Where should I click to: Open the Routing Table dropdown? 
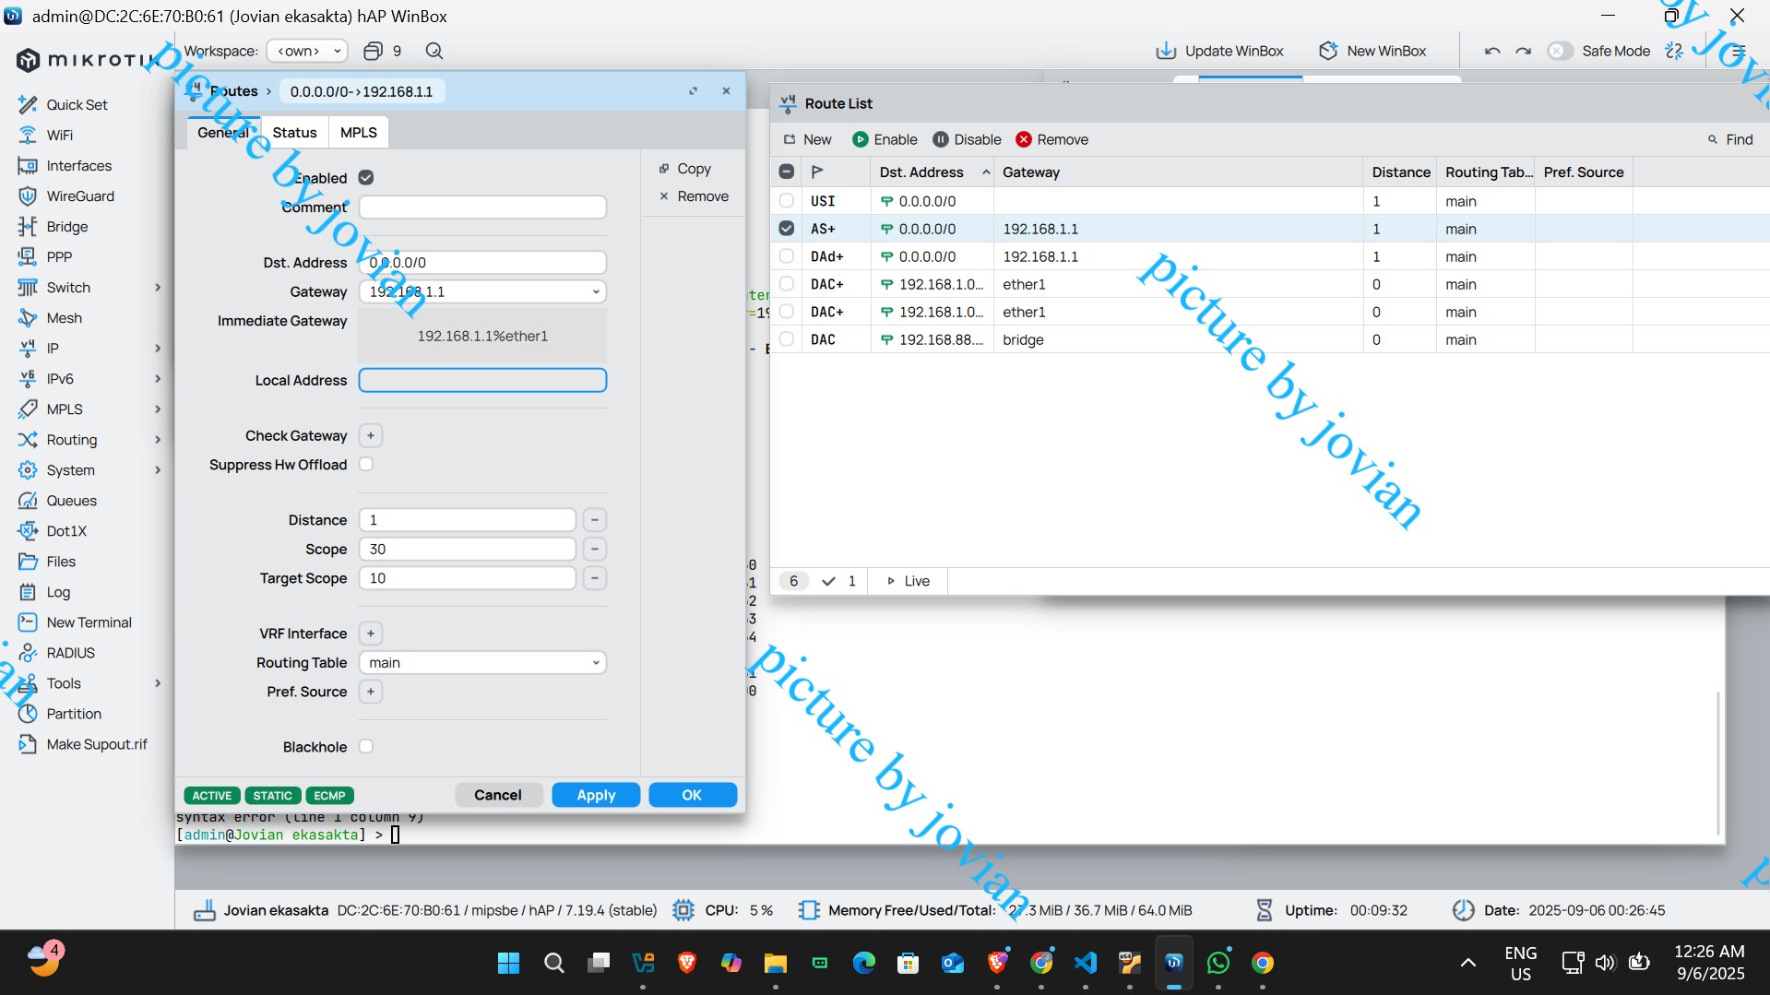coord(596,663)
